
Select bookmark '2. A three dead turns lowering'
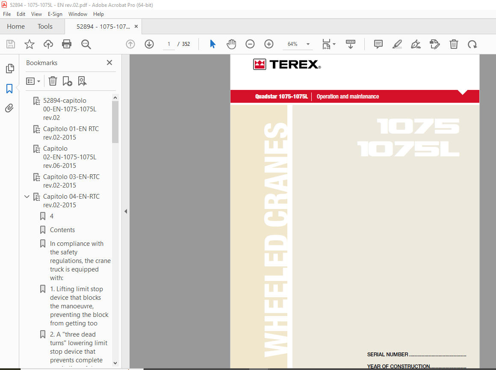(78, 347)
